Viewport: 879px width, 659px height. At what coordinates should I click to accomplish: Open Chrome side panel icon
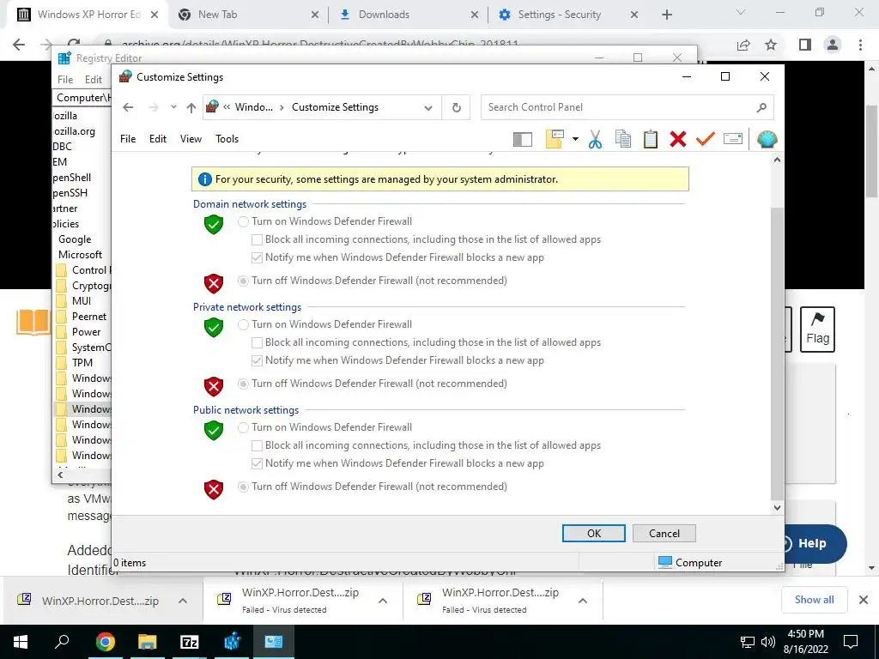tap(805, 45)
